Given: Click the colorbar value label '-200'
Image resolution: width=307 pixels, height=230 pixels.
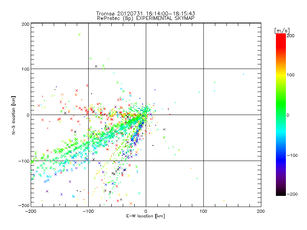Looking at the screenshot, I should pyautogui.click(x=292, y=194).
